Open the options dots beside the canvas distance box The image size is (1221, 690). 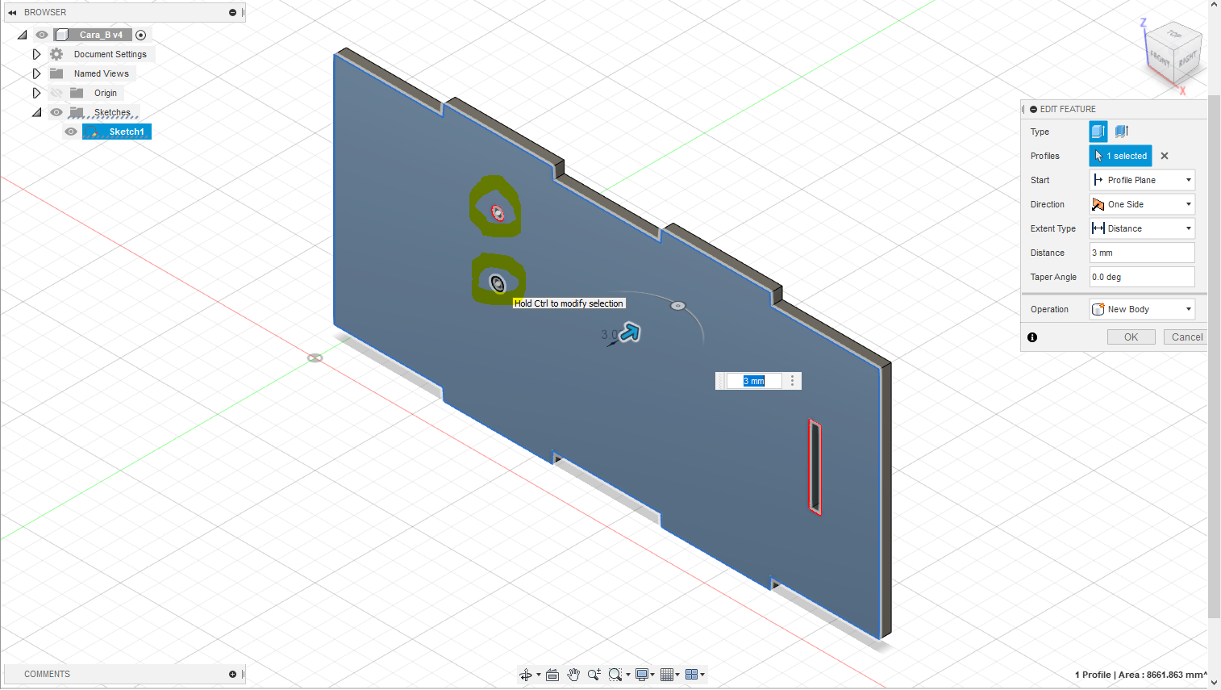pyautogui.click(x=792, y=381)
